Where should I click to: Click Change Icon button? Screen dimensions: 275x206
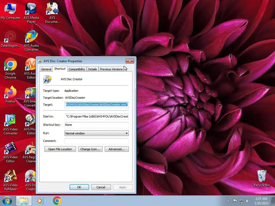click(x=90, y=149)
